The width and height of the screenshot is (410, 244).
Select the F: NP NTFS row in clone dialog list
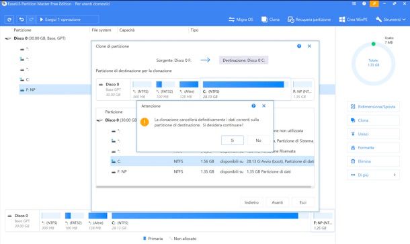(x=212, y=172)
